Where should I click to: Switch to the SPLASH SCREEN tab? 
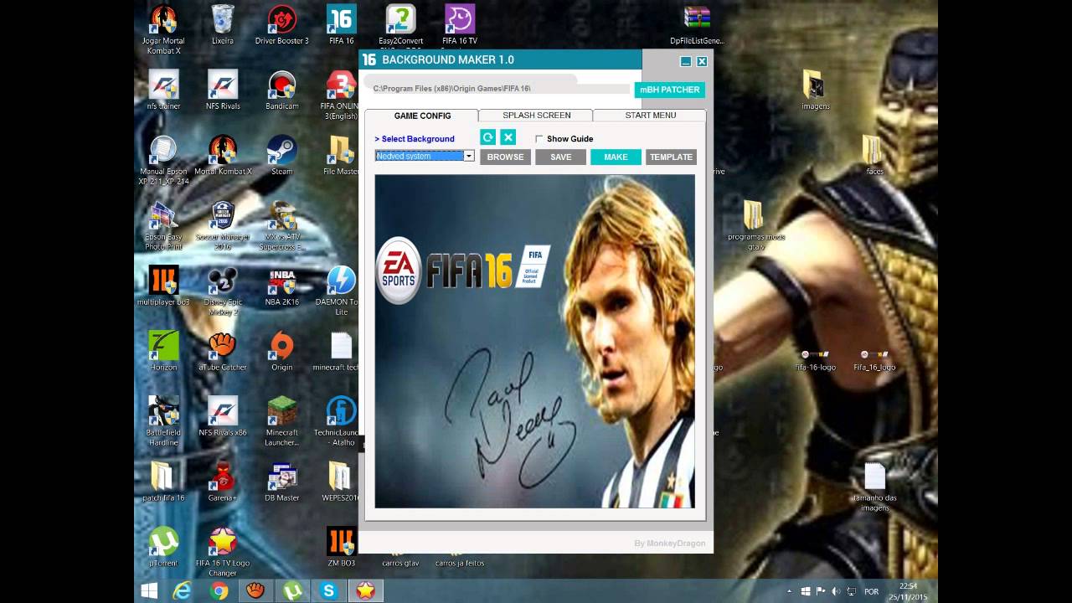click(x=536, y=116)
